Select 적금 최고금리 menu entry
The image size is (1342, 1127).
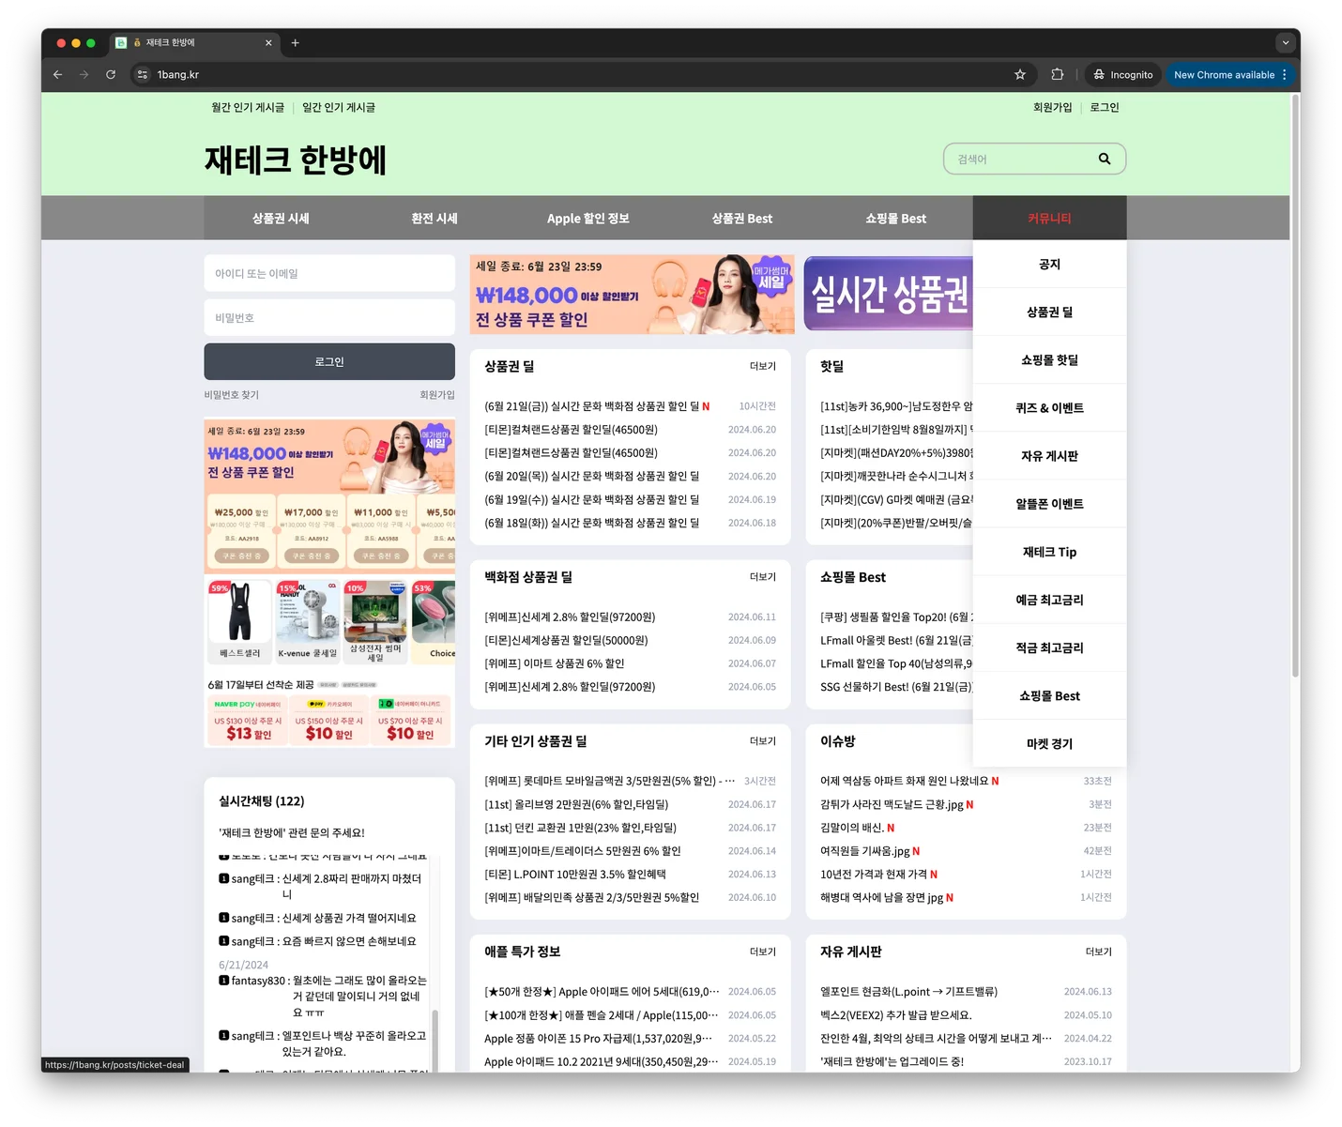[1049, 647]
